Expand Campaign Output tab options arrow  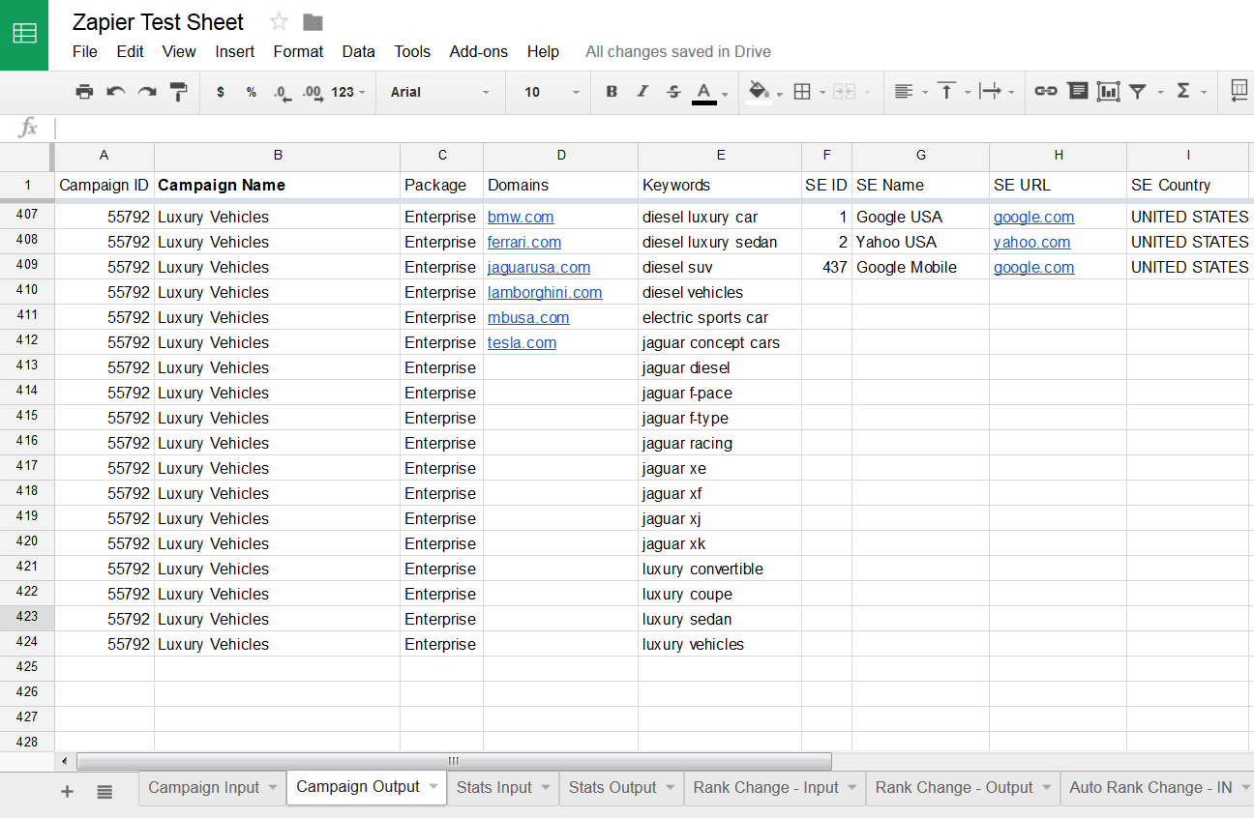coord(433,787)
